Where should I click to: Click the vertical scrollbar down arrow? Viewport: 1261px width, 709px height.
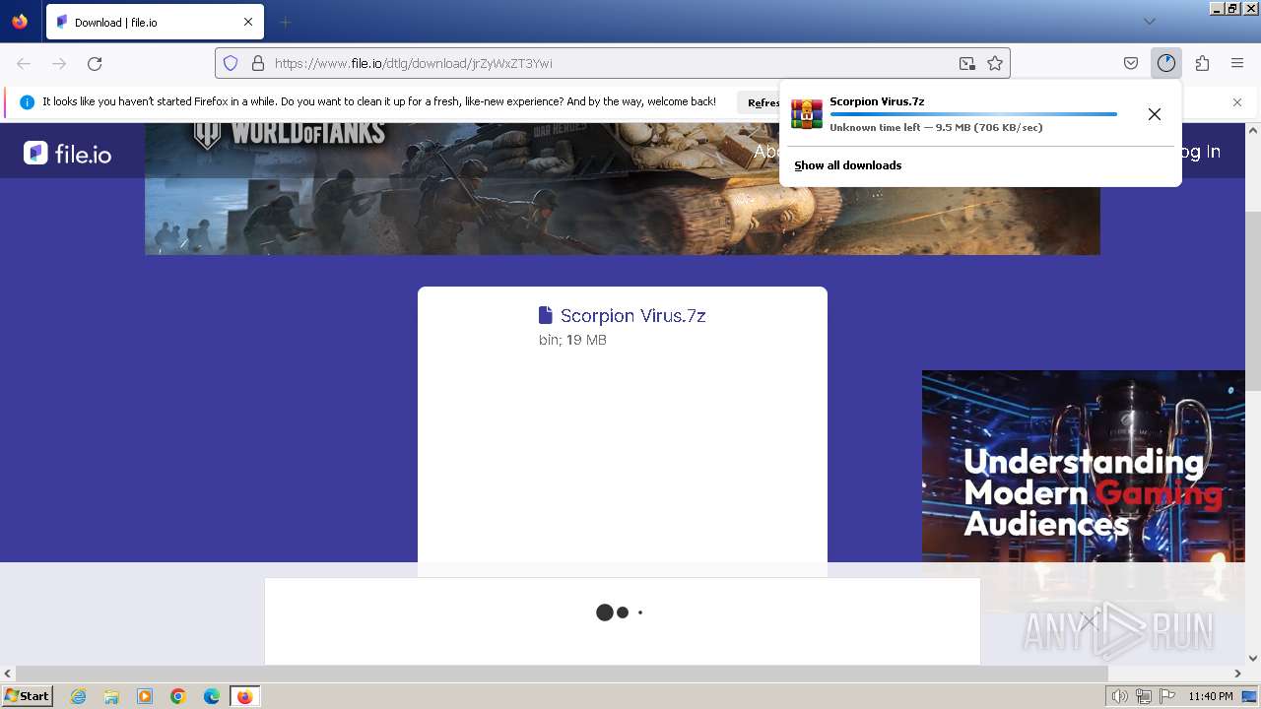pos(1253,658)
